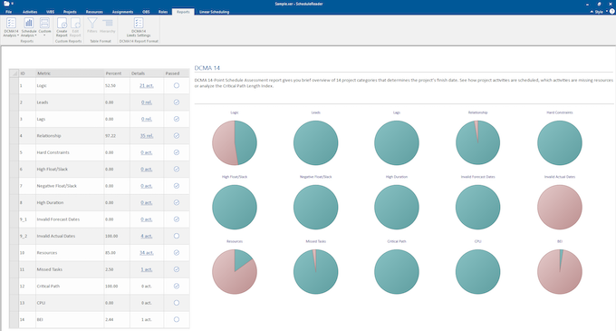This screenshot has width=616, height=331.
Task: Click the Logic pie chart
Action: click(x=235, y=142)
